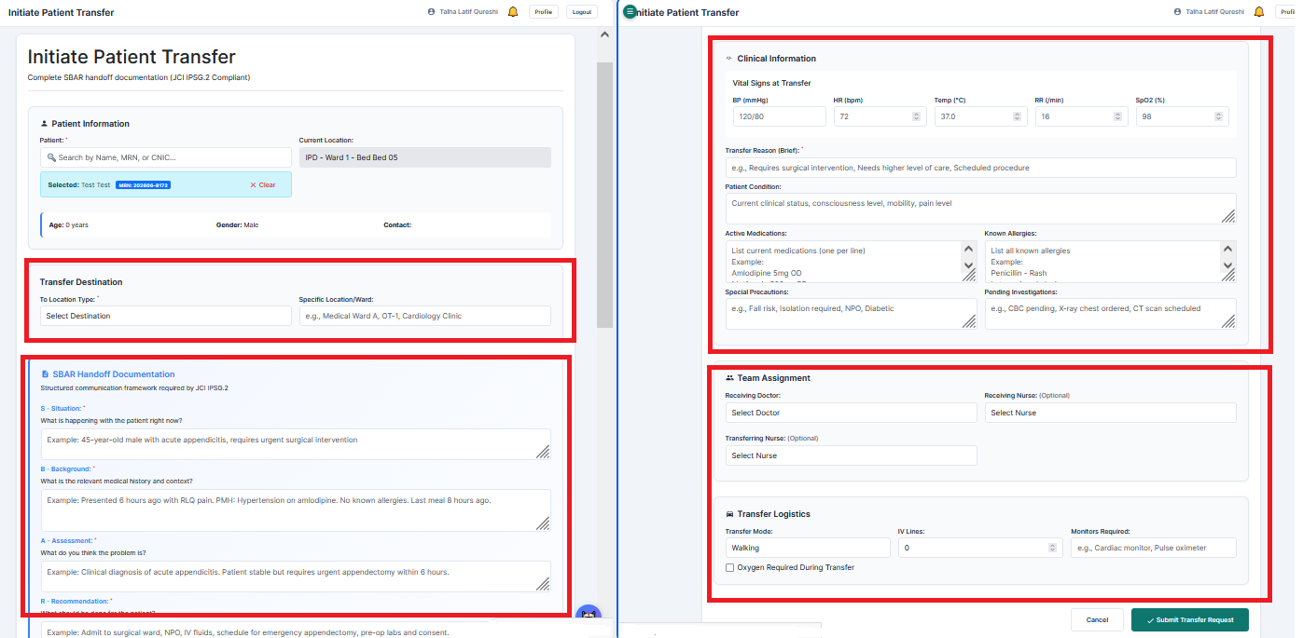The height and width of the screenshot is (638, 1303).
Task: Increment the HR (bpm) stepper
Action: tap(916, 114)
